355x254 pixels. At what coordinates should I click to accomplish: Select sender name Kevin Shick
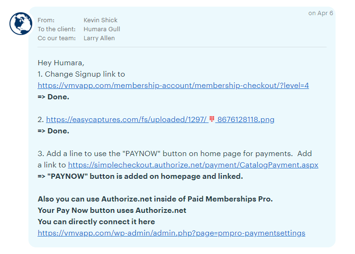point(100,20)
